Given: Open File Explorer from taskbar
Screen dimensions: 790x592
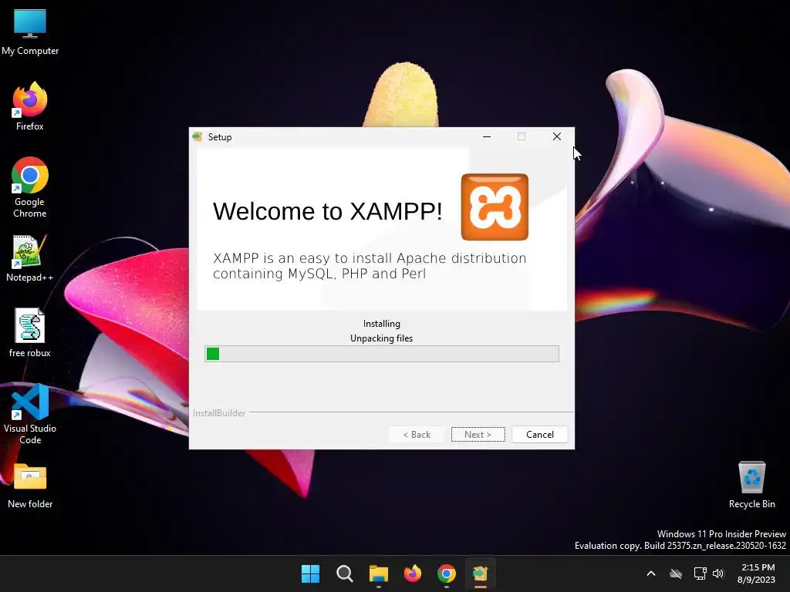Looking at the screenshot, I should [x=378, y=573].
